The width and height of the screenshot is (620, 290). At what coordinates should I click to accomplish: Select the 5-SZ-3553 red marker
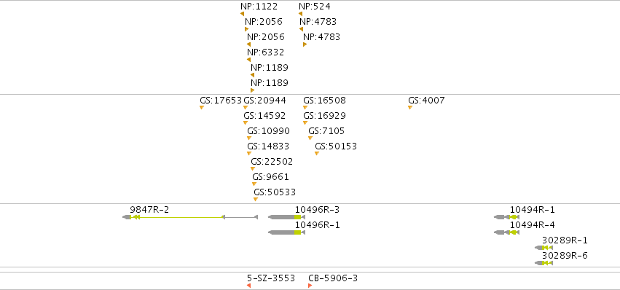(x=248, y=286)
